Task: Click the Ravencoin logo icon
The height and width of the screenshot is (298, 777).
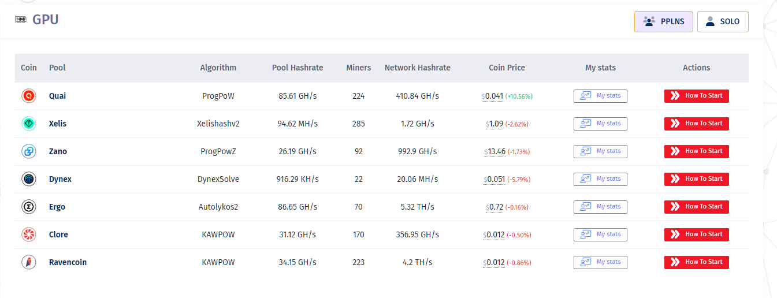Action: [x=29, y=262]
